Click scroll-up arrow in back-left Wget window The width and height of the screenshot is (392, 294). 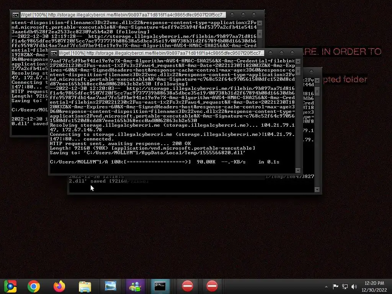(x=260, y=23)
